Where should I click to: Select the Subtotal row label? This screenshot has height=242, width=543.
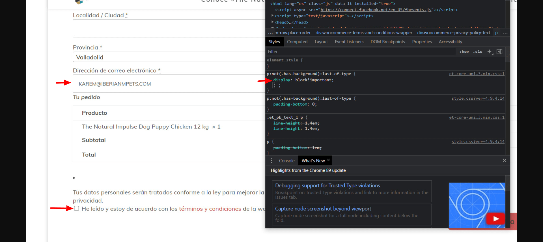[x=94, y=140]
